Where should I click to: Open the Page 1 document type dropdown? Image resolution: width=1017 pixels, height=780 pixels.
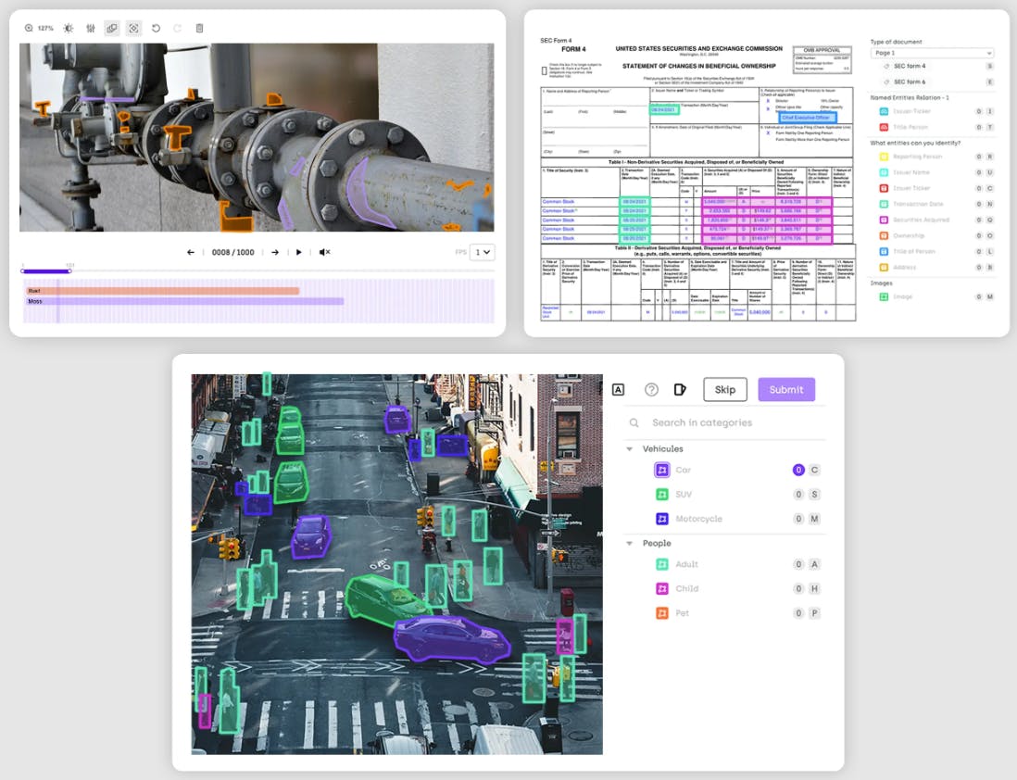[x=932, y=53]
